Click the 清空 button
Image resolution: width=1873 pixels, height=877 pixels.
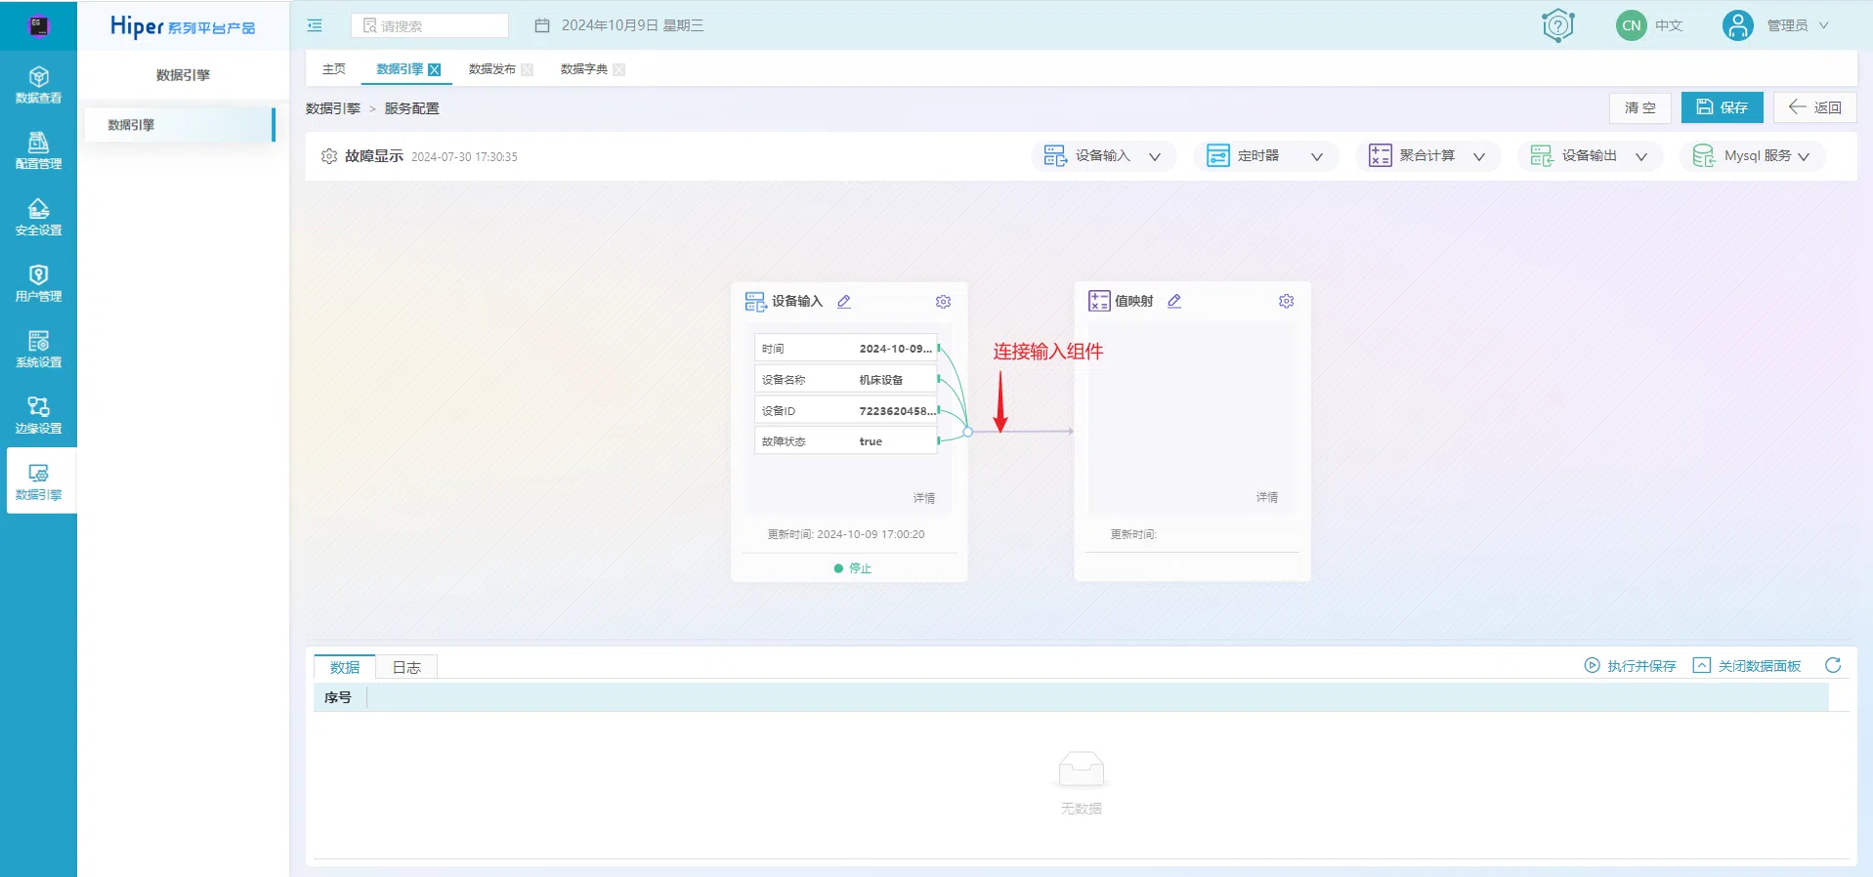point(1639,107)
